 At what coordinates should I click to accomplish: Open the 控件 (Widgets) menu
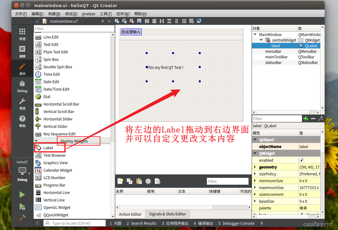pyautogui.click(x=123, y=14)
